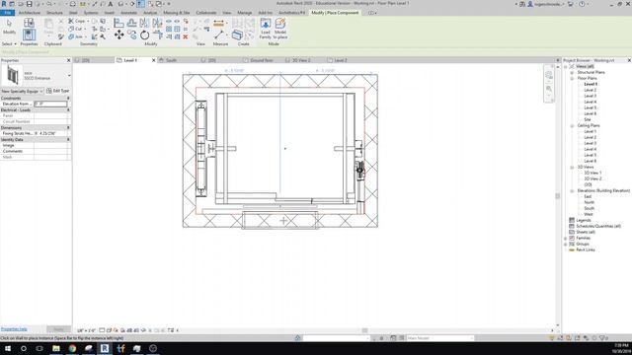Viewport: 632px width, 355px height.
Task: Switch to the South view tab
Action: [x=171, y=60]
